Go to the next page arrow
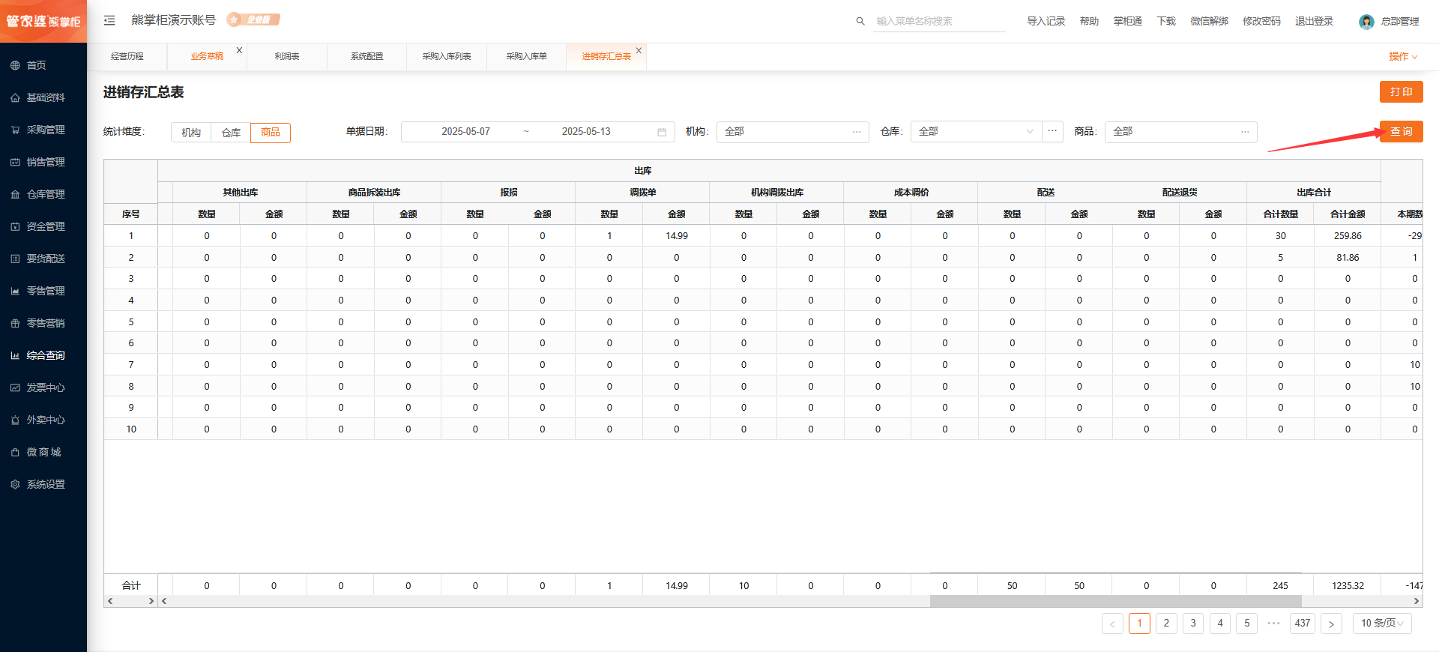Image resolution: width=1439 pixels, height=652 pixels. coord(1331,624)
